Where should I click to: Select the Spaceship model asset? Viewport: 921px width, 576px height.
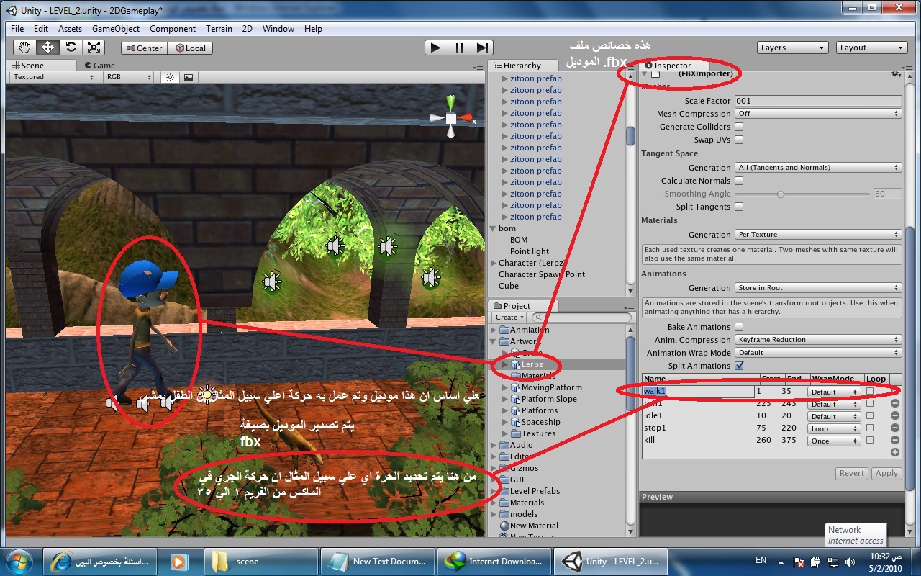535,422
